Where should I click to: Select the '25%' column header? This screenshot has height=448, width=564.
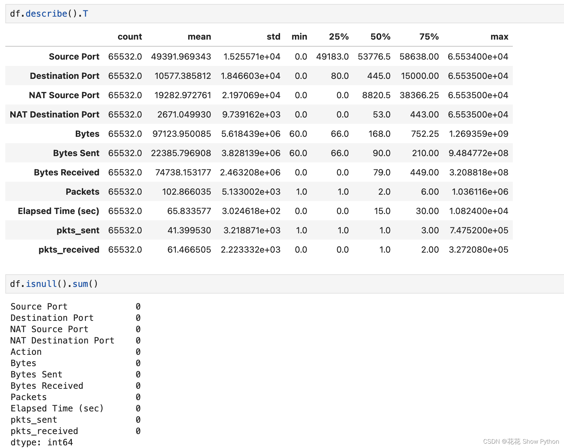pos(339,37)
